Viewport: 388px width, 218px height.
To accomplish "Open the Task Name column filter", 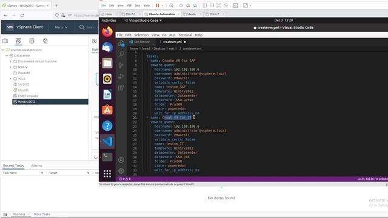I will point(42,173).
